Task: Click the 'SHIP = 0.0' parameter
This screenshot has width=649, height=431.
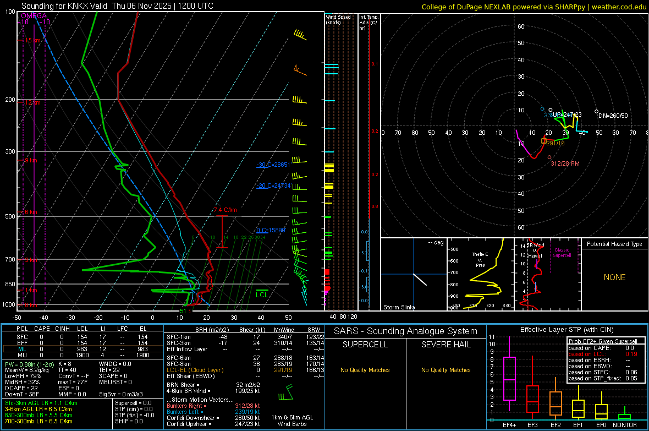Action: pos(129,421)
